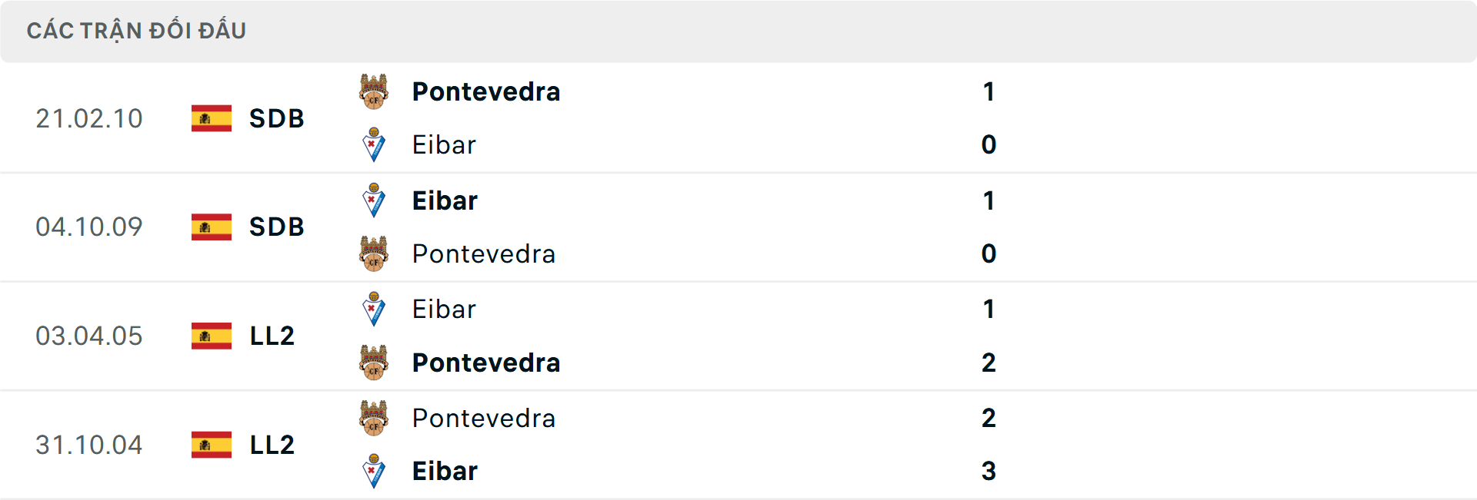The width and height of the screenshot is (1477, 500).
Task: Click the Pontevedra logo in the bottom row
Action: [375, 418]
